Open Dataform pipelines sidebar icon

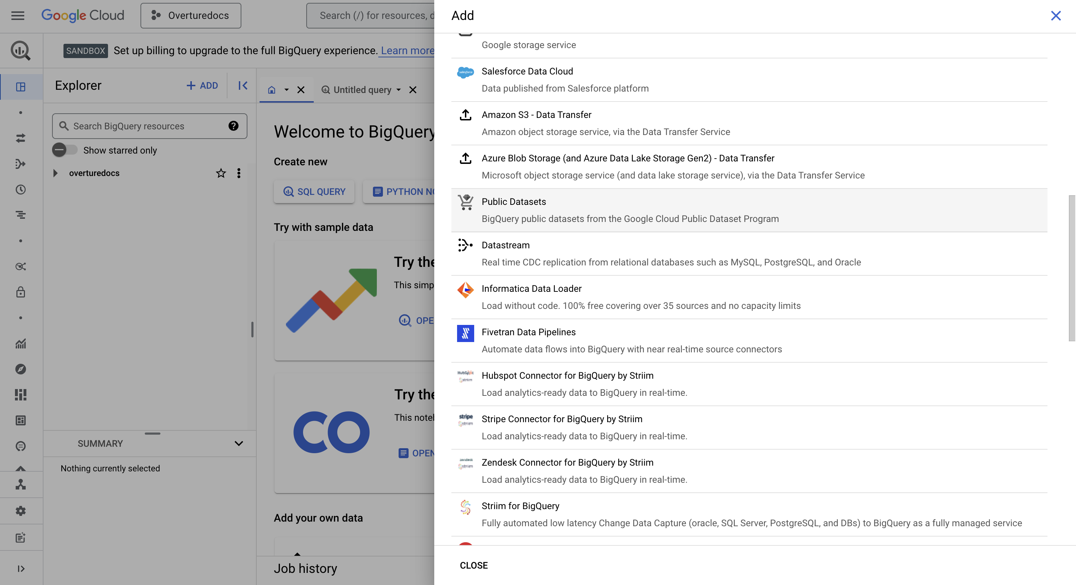[20, 164]
